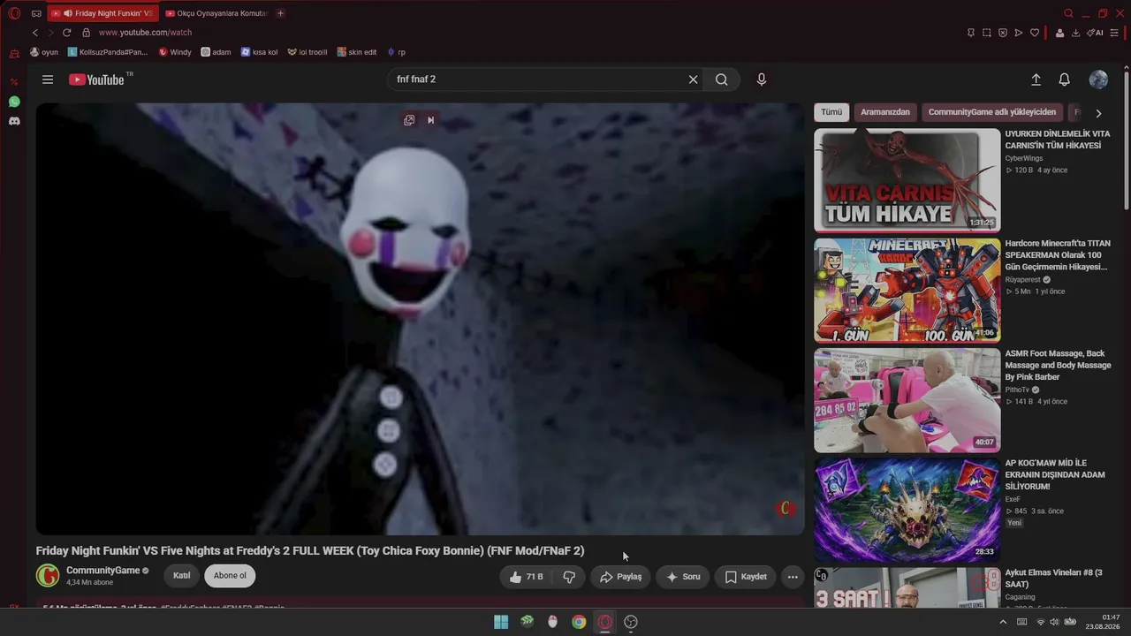The height and width of the screenshot is (636, 1131).
Task: Open Opera workspaces switcher icon
Action: (x=36, y=13)
